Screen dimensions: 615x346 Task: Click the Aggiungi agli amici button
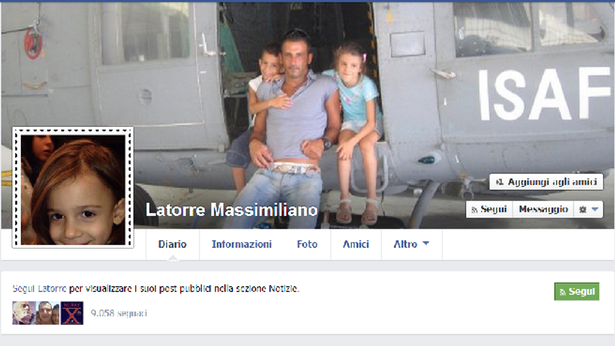tap(546, 182)
